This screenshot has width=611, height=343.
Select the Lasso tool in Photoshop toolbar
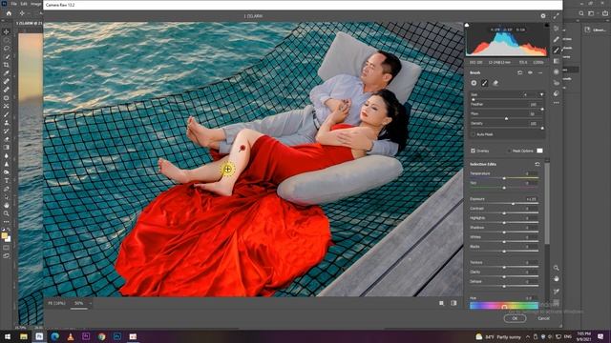(7, 49)
